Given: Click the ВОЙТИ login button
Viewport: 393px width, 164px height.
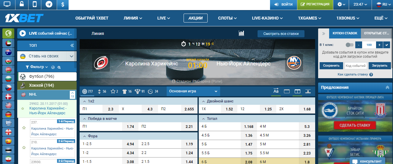Looking at the screenshot, I should point(283,4).
